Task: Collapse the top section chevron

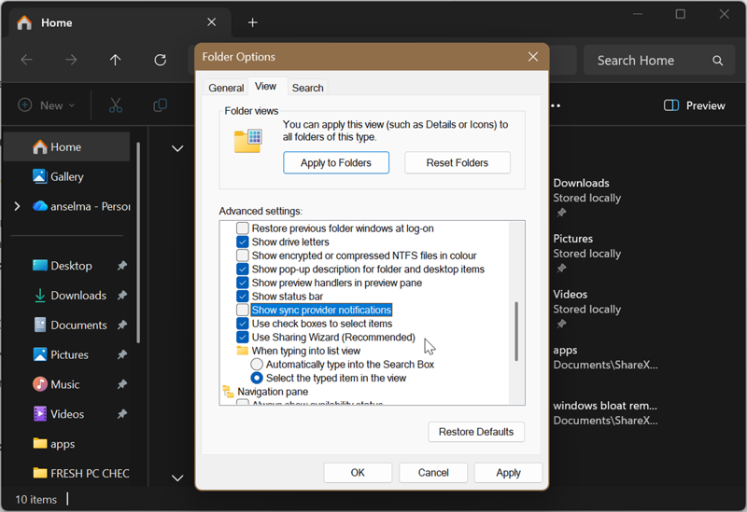Action: [177, 148]
